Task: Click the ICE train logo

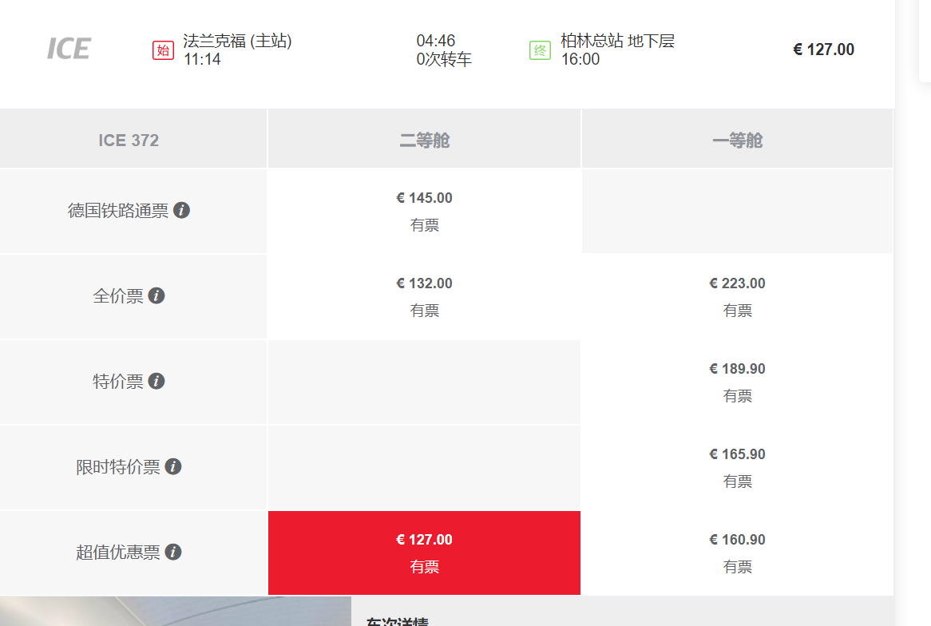Action: pos(69,49)
